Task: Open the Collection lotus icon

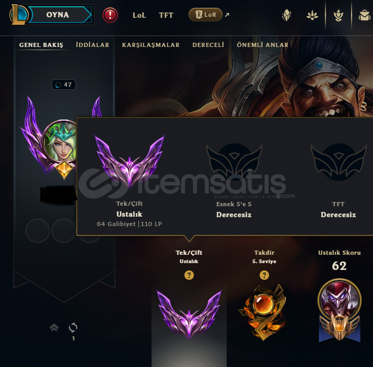Action: (x=312, y=16)
